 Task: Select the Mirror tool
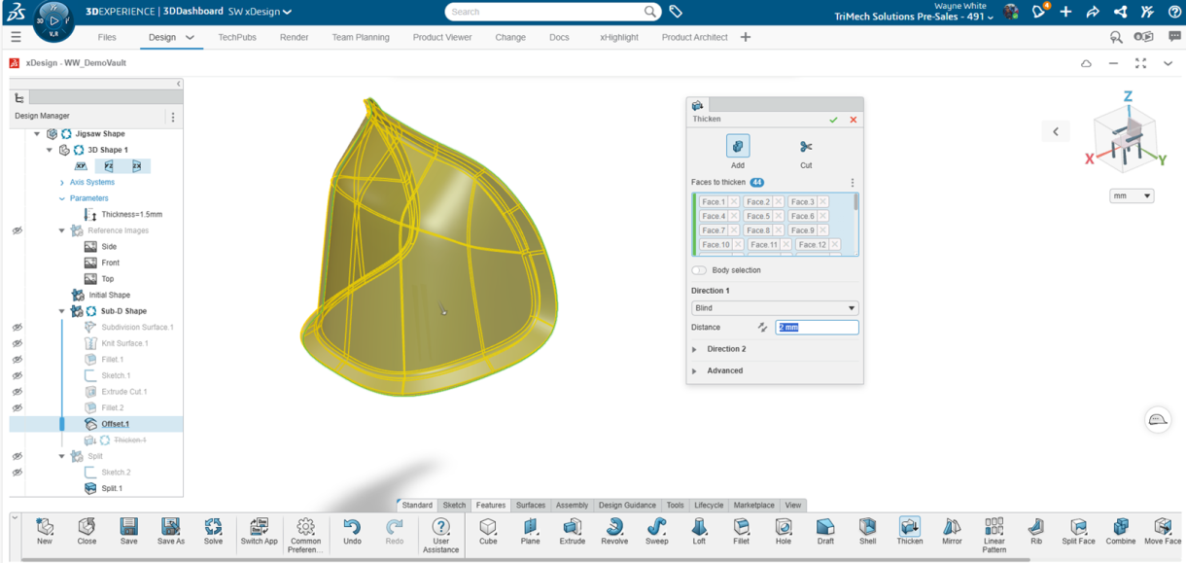(952, 532)
